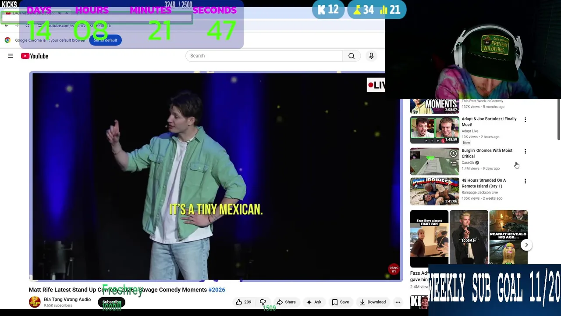
Task: Open Adapt & Joe Bartolozzi video thumbnail
Action: point(434,129)
